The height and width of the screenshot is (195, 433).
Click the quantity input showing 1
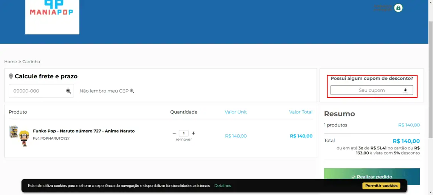pyautogui.click(x=184, y=133)
